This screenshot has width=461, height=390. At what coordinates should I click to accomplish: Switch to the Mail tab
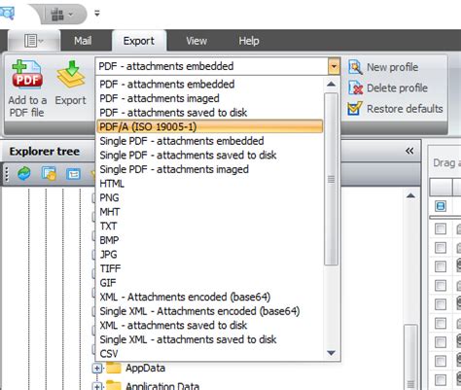pos(83,41)
